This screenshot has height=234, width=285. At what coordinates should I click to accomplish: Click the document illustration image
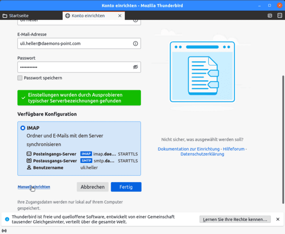coord(203,72)
